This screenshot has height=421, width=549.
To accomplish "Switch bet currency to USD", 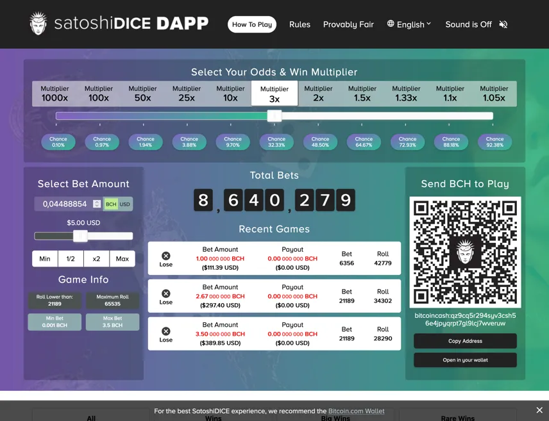I will point(124,204).
